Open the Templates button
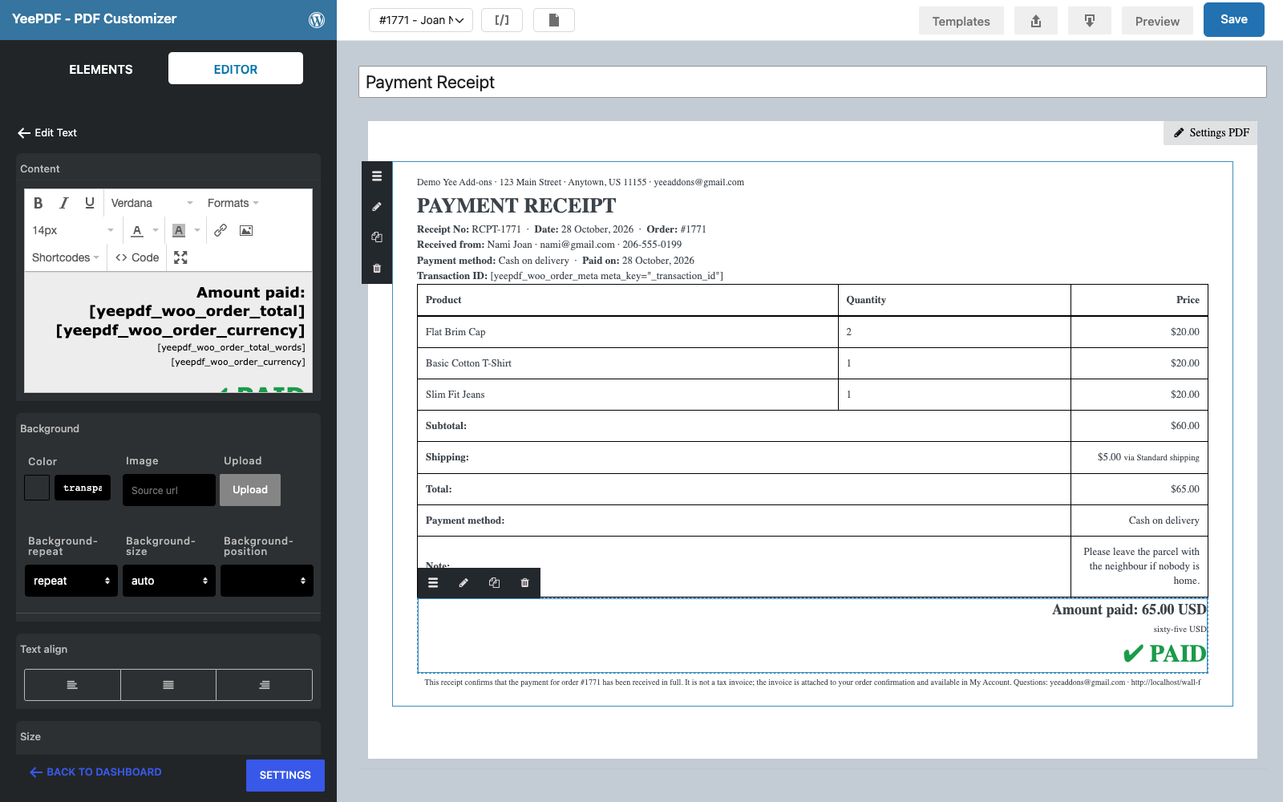1283x802 pixels. 961,21
